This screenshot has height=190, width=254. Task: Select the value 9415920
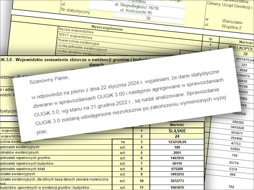[237, 128]
